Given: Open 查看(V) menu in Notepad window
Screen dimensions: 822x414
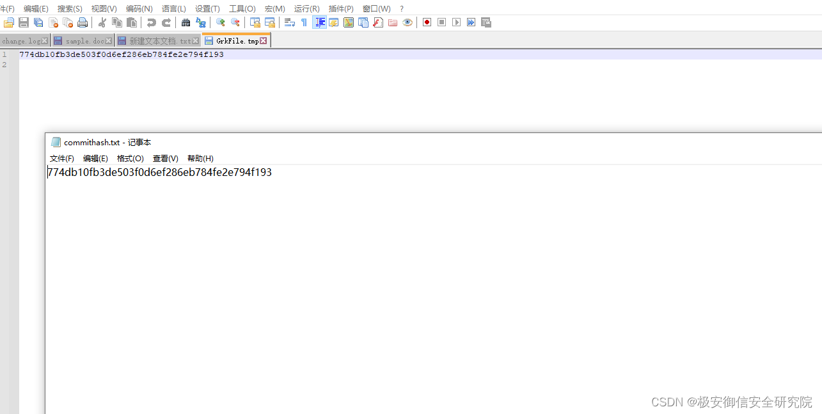Looking at the screenshot, I should [166, 159].
